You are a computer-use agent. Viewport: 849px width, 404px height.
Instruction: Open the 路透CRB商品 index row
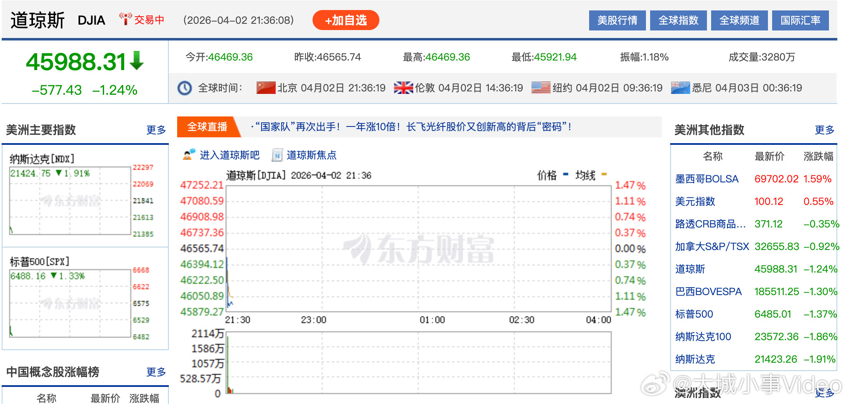point(710,224)
